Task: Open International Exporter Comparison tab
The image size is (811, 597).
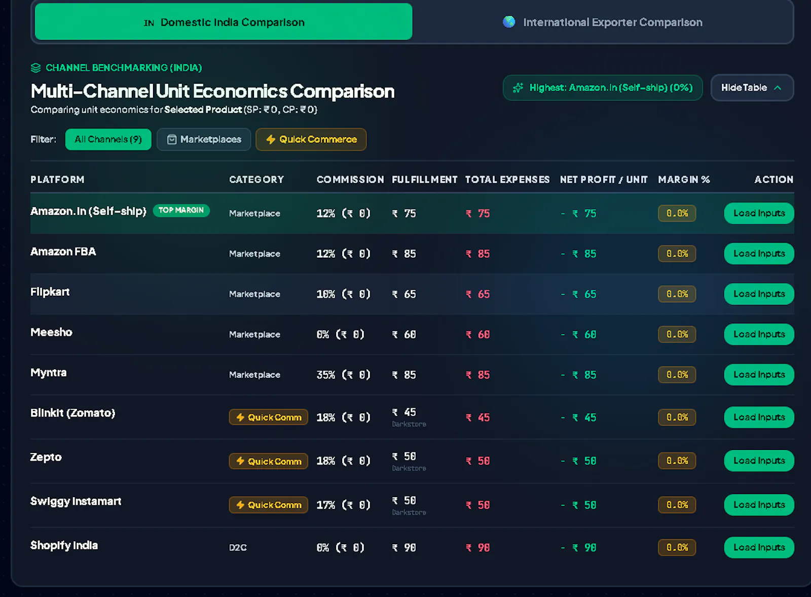Action: pos(602,22)
